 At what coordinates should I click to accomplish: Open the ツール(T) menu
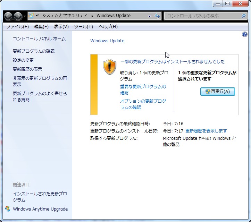(84, 27)
